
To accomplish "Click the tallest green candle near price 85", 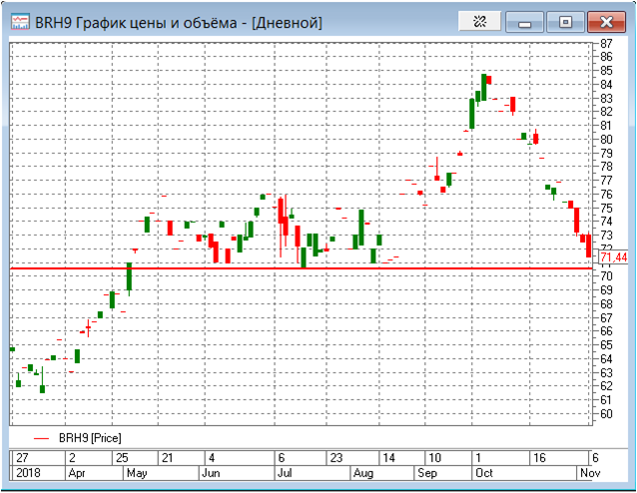I will 483,86.
